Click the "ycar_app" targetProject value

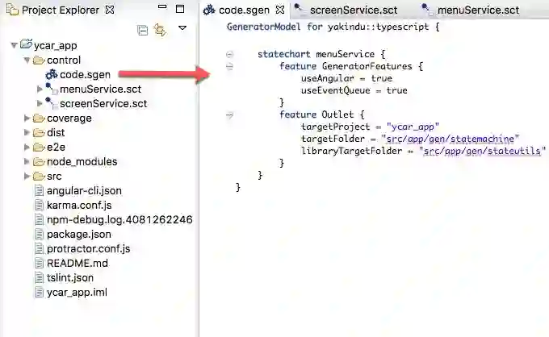click(413, 127)
